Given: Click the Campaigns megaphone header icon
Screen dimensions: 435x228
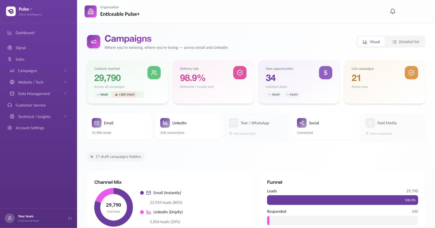Looking at the screenshot, I should click(x=94, y=42).
